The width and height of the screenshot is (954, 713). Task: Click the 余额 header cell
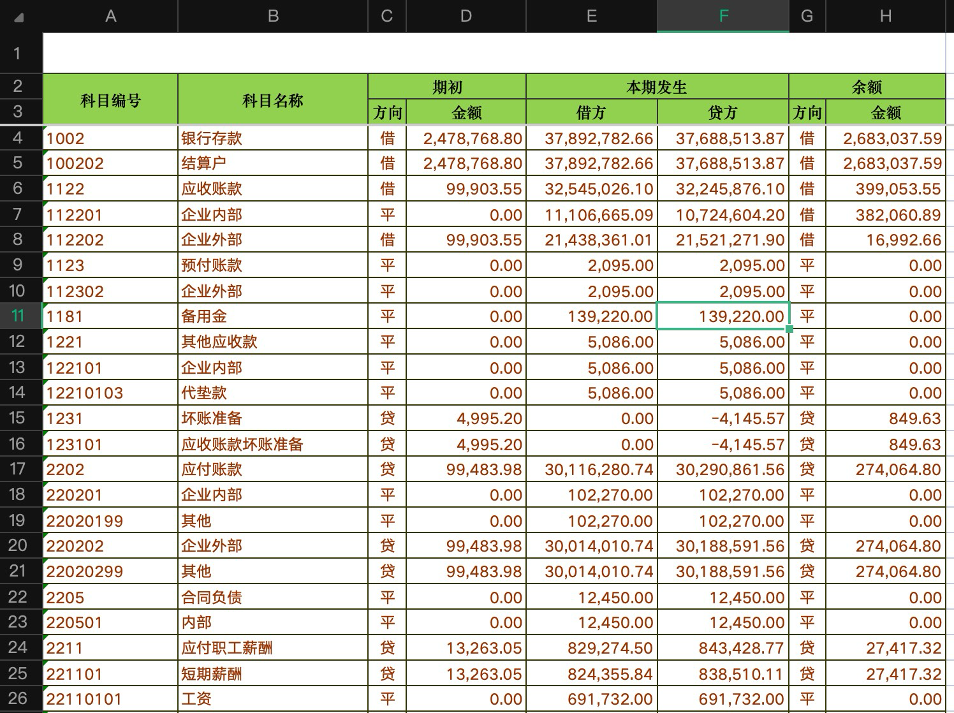pyautogui.click(x=867, y=87)
